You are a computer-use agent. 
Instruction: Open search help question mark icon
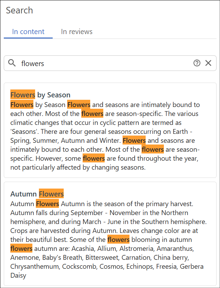197,63
